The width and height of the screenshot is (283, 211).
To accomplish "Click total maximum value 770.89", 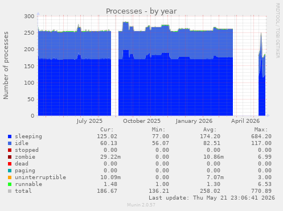I will point(261,191).
